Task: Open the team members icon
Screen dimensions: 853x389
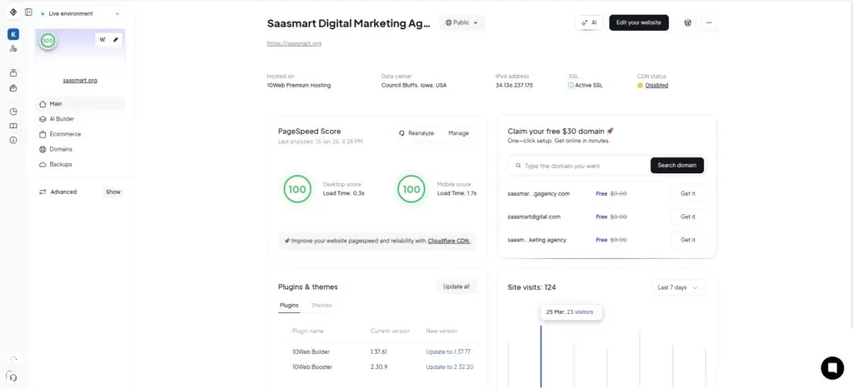Action: 13,48
